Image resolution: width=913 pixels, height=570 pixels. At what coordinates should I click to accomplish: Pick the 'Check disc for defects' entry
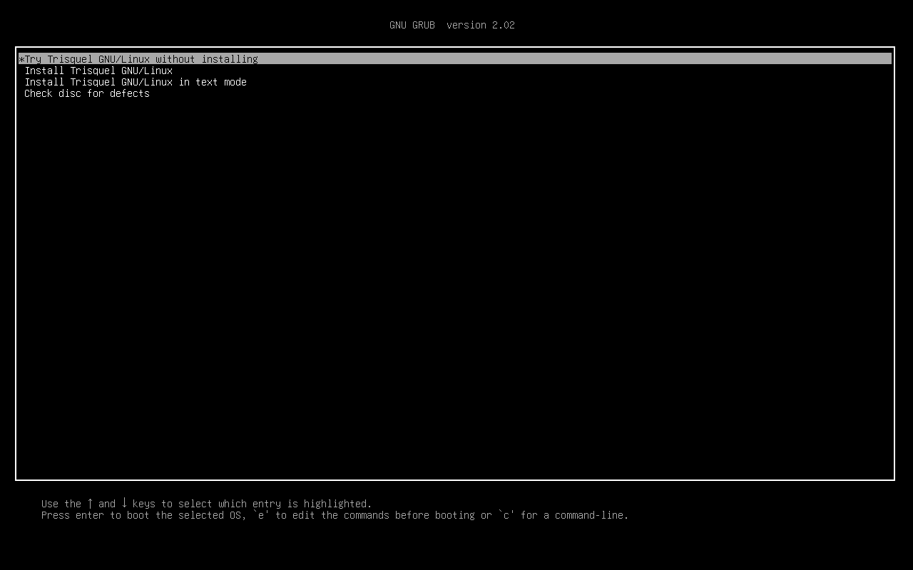pyautogui.click(x=87, y=93)
